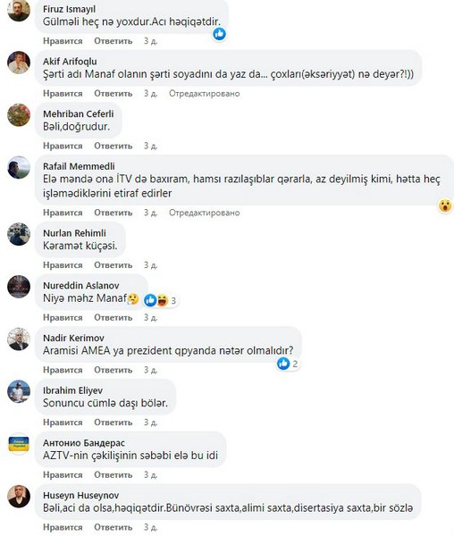The height and width of the screenshot is (536, 454).
Task: Click Ответить under Mehriban Ceferli's comment
Action: (113, 146)
